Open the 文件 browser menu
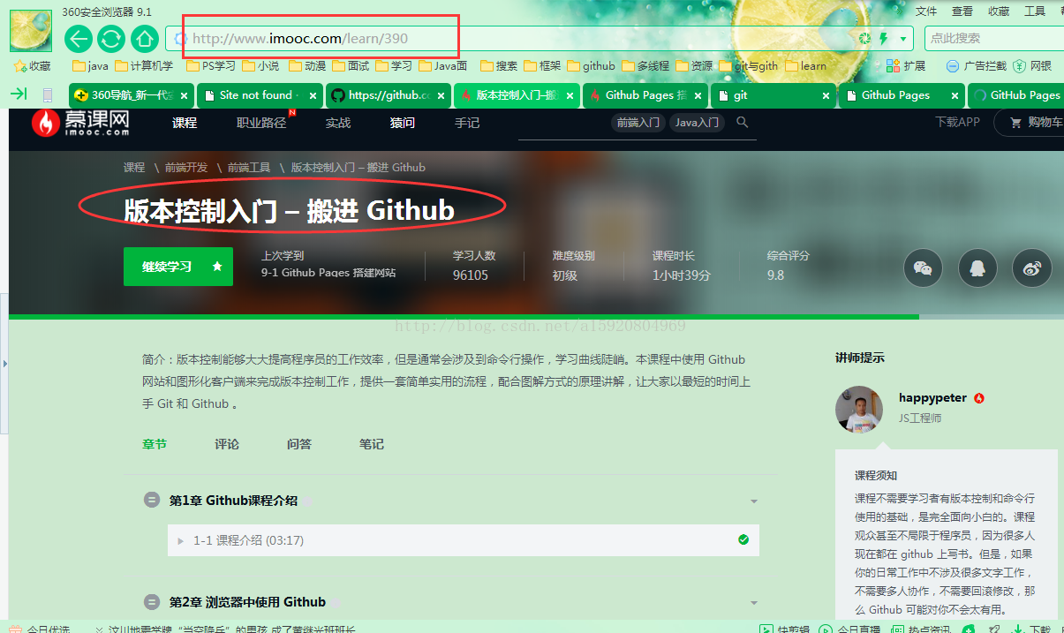 click(926, 11)
